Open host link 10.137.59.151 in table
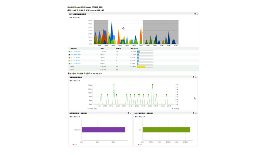Image resolution: width=276 pixels, height=155 pixels. point(75,61)
